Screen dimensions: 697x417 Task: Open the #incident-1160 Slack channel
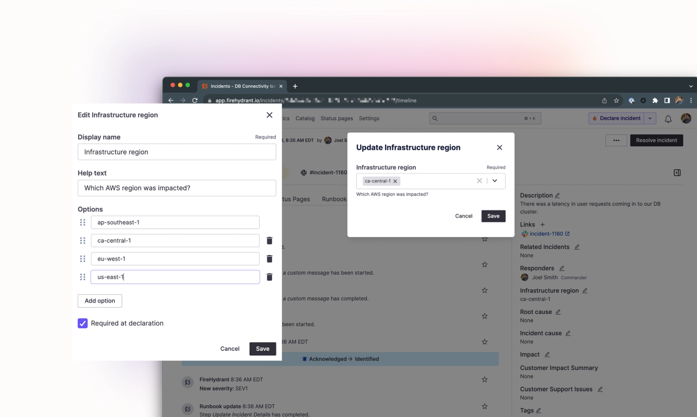click(324, 173)
